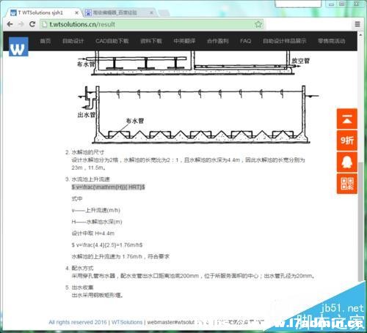
Task: Switch to the T WTSolutions sjsh1 tab
Action: pyautogui.click(x=40, y=12)
